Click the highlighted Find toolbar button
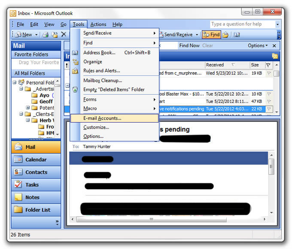 coord(211,35)
